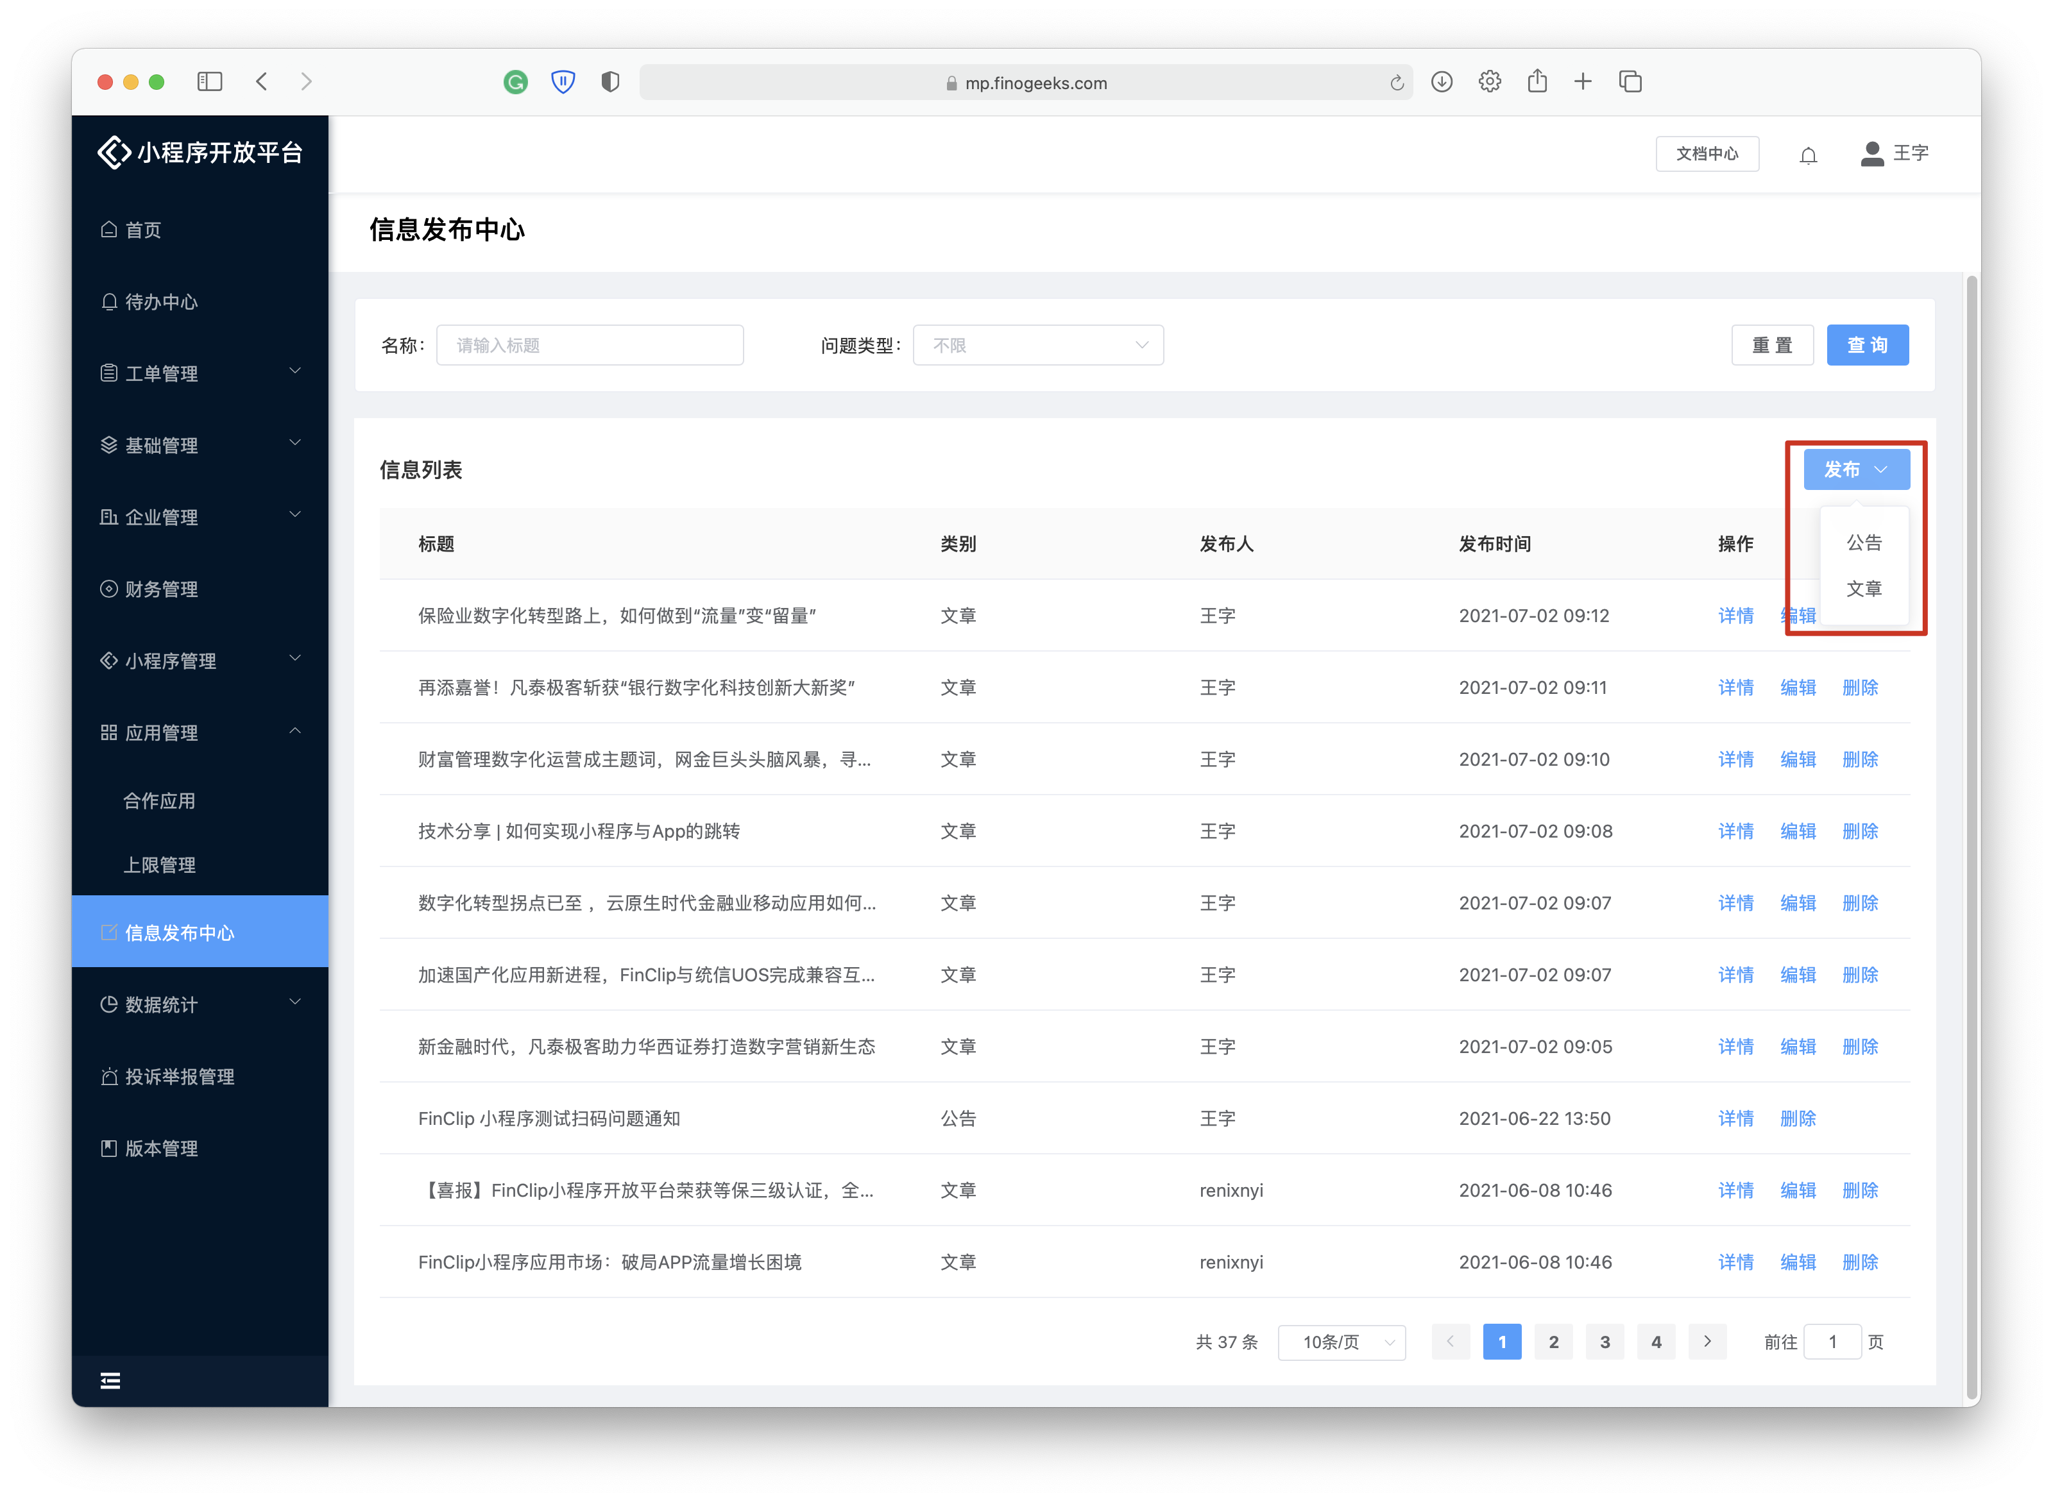Click 删除 for FinClip小程序应用市场 row
The width and height of the screenshot is (2053, 1502).
(1859, 1262)
